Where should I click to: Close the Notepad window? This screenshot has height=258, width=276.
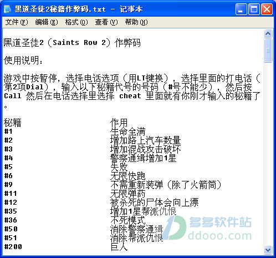(x=267, y=9)
